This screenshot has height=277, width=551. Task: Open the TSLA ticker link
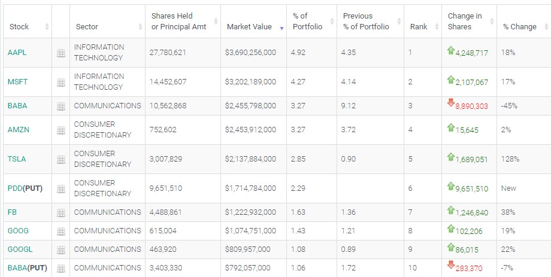tap(17, 159)
